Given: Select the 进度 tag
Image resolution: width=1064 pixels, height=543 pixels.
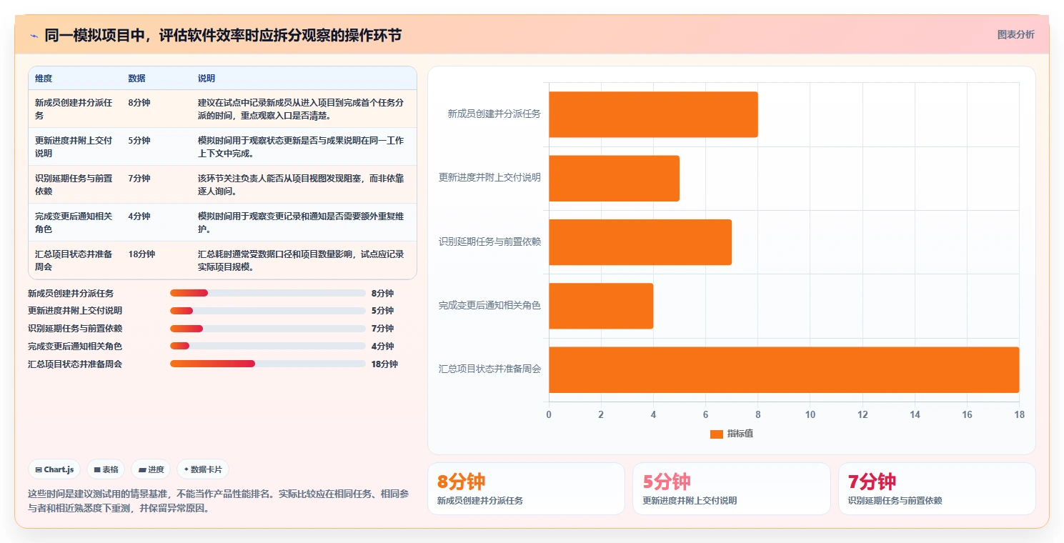Looking at the screenshot, I should point(151,469).
